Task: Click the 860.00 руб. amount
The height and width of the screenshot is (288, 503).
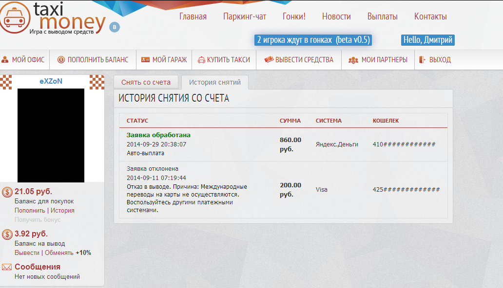Action: pos(290,144)
